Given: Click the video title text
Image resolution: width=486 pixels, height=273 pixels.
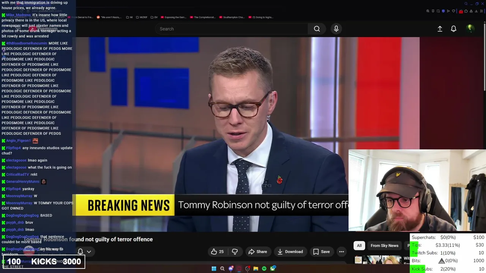Looking at the screenshot, I should 88,239.
